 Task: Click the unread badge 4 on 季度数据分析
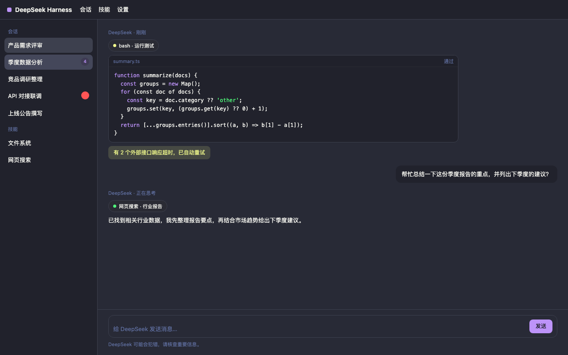tap(85, 62)
